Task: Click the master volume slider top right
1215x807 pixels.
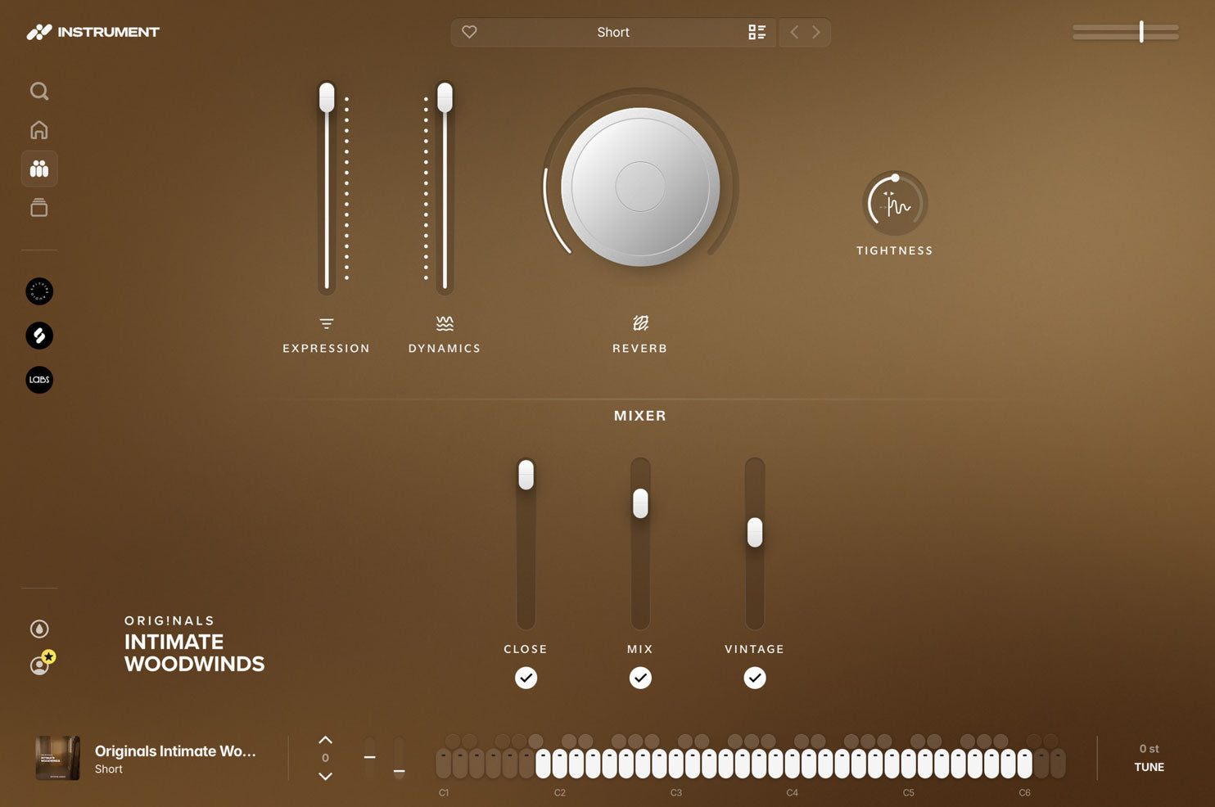Action: click(x=1126, y=32)
